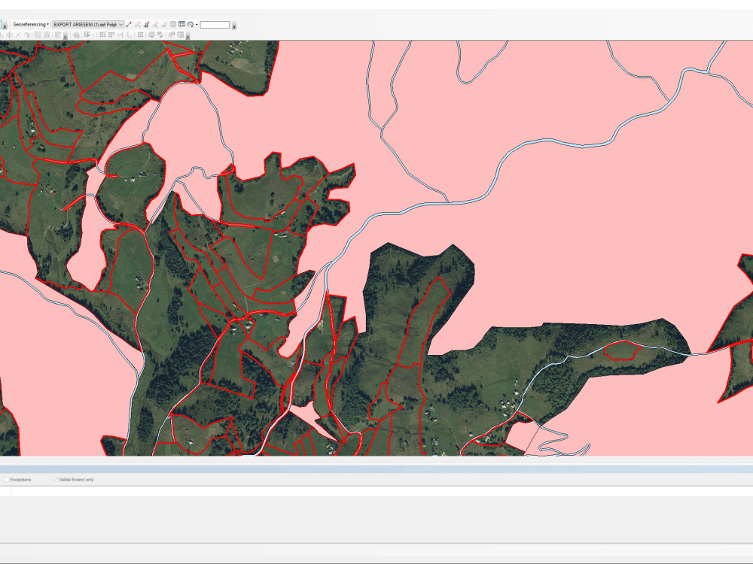
Task: Click the Fix Topology Error tool
Action: pyautogui.click(x=172, y=35)
